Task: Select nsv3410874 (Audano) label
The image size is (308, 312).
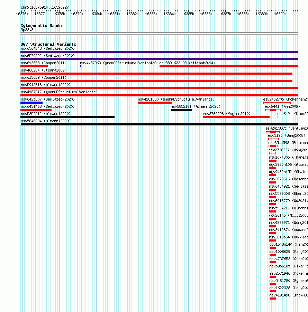Action: click(x=289, y=230)
